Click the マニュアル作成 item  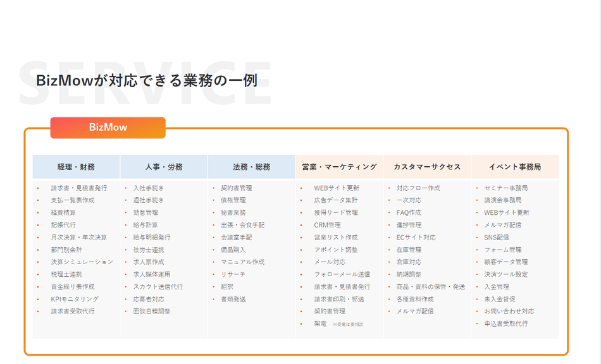243,262
